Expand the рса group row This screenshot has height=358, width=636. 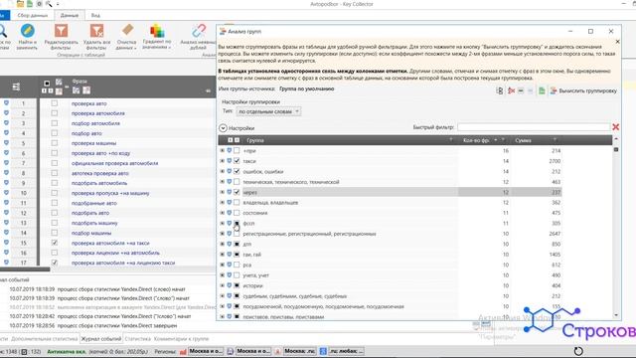(222, 265)
